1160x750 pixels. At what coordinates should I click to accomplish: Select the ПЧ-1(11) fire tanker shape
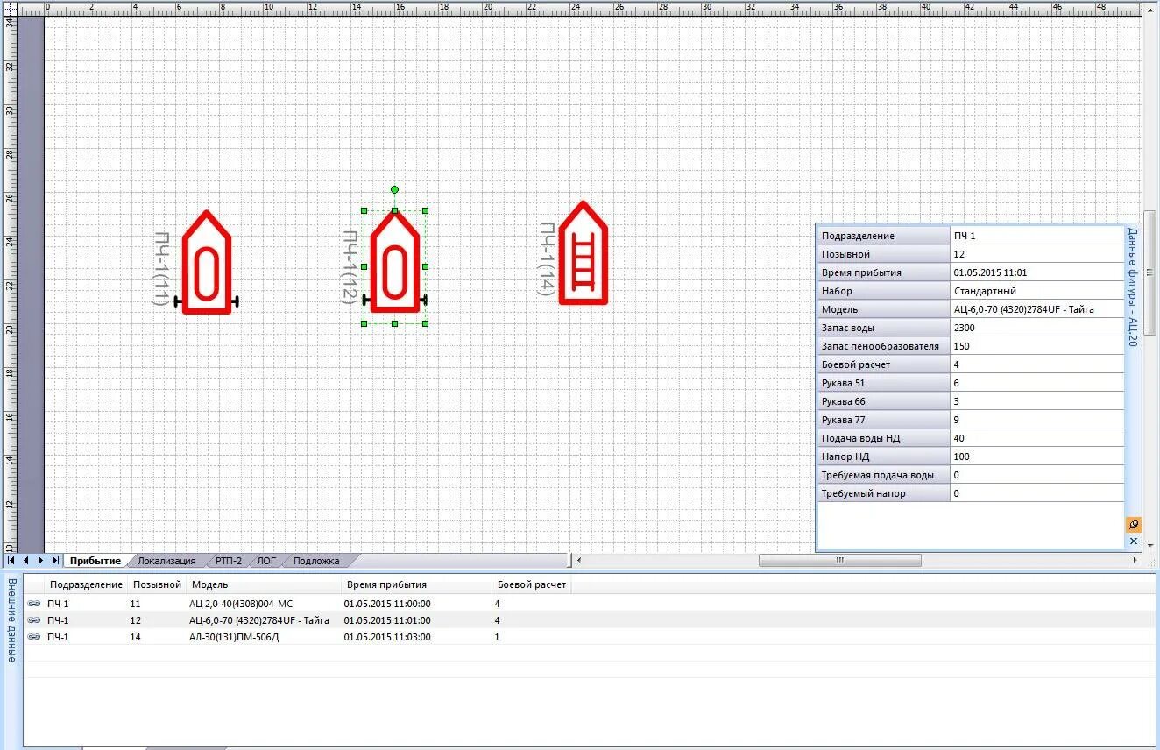click(207, 263)
